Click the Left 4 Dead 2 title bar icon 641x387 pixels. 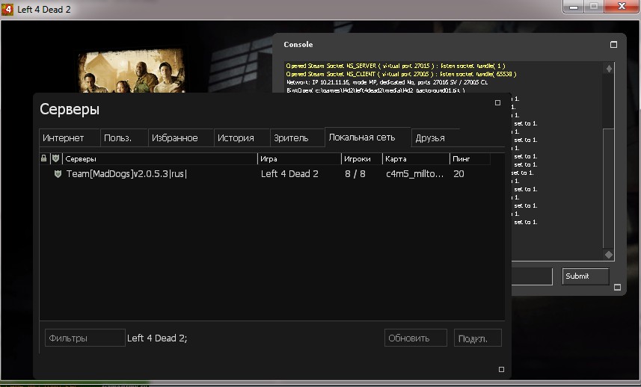click(7, 9)
